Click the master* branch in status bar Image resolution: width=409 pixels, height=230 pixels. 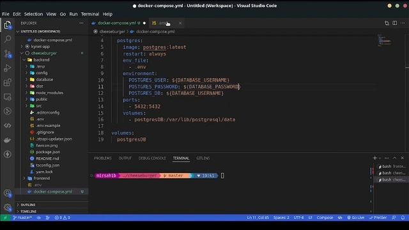(22, 217)
